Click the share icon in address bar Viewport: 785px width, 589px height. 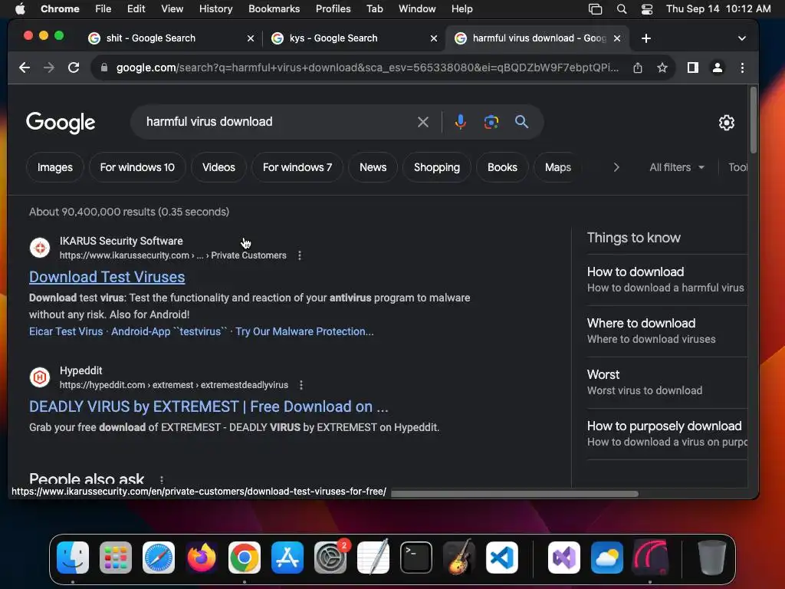(x=637, y=67)
